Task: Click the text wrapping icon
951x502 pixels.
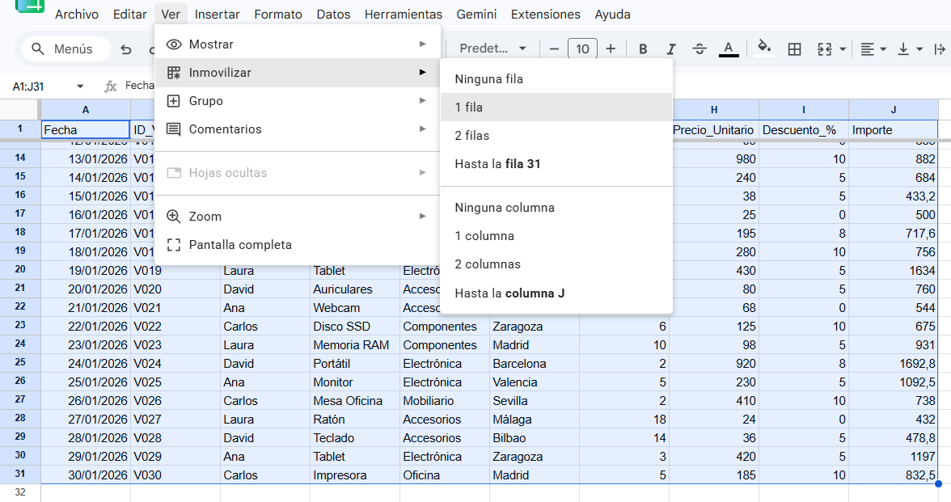Action: [x=940, y=49]
